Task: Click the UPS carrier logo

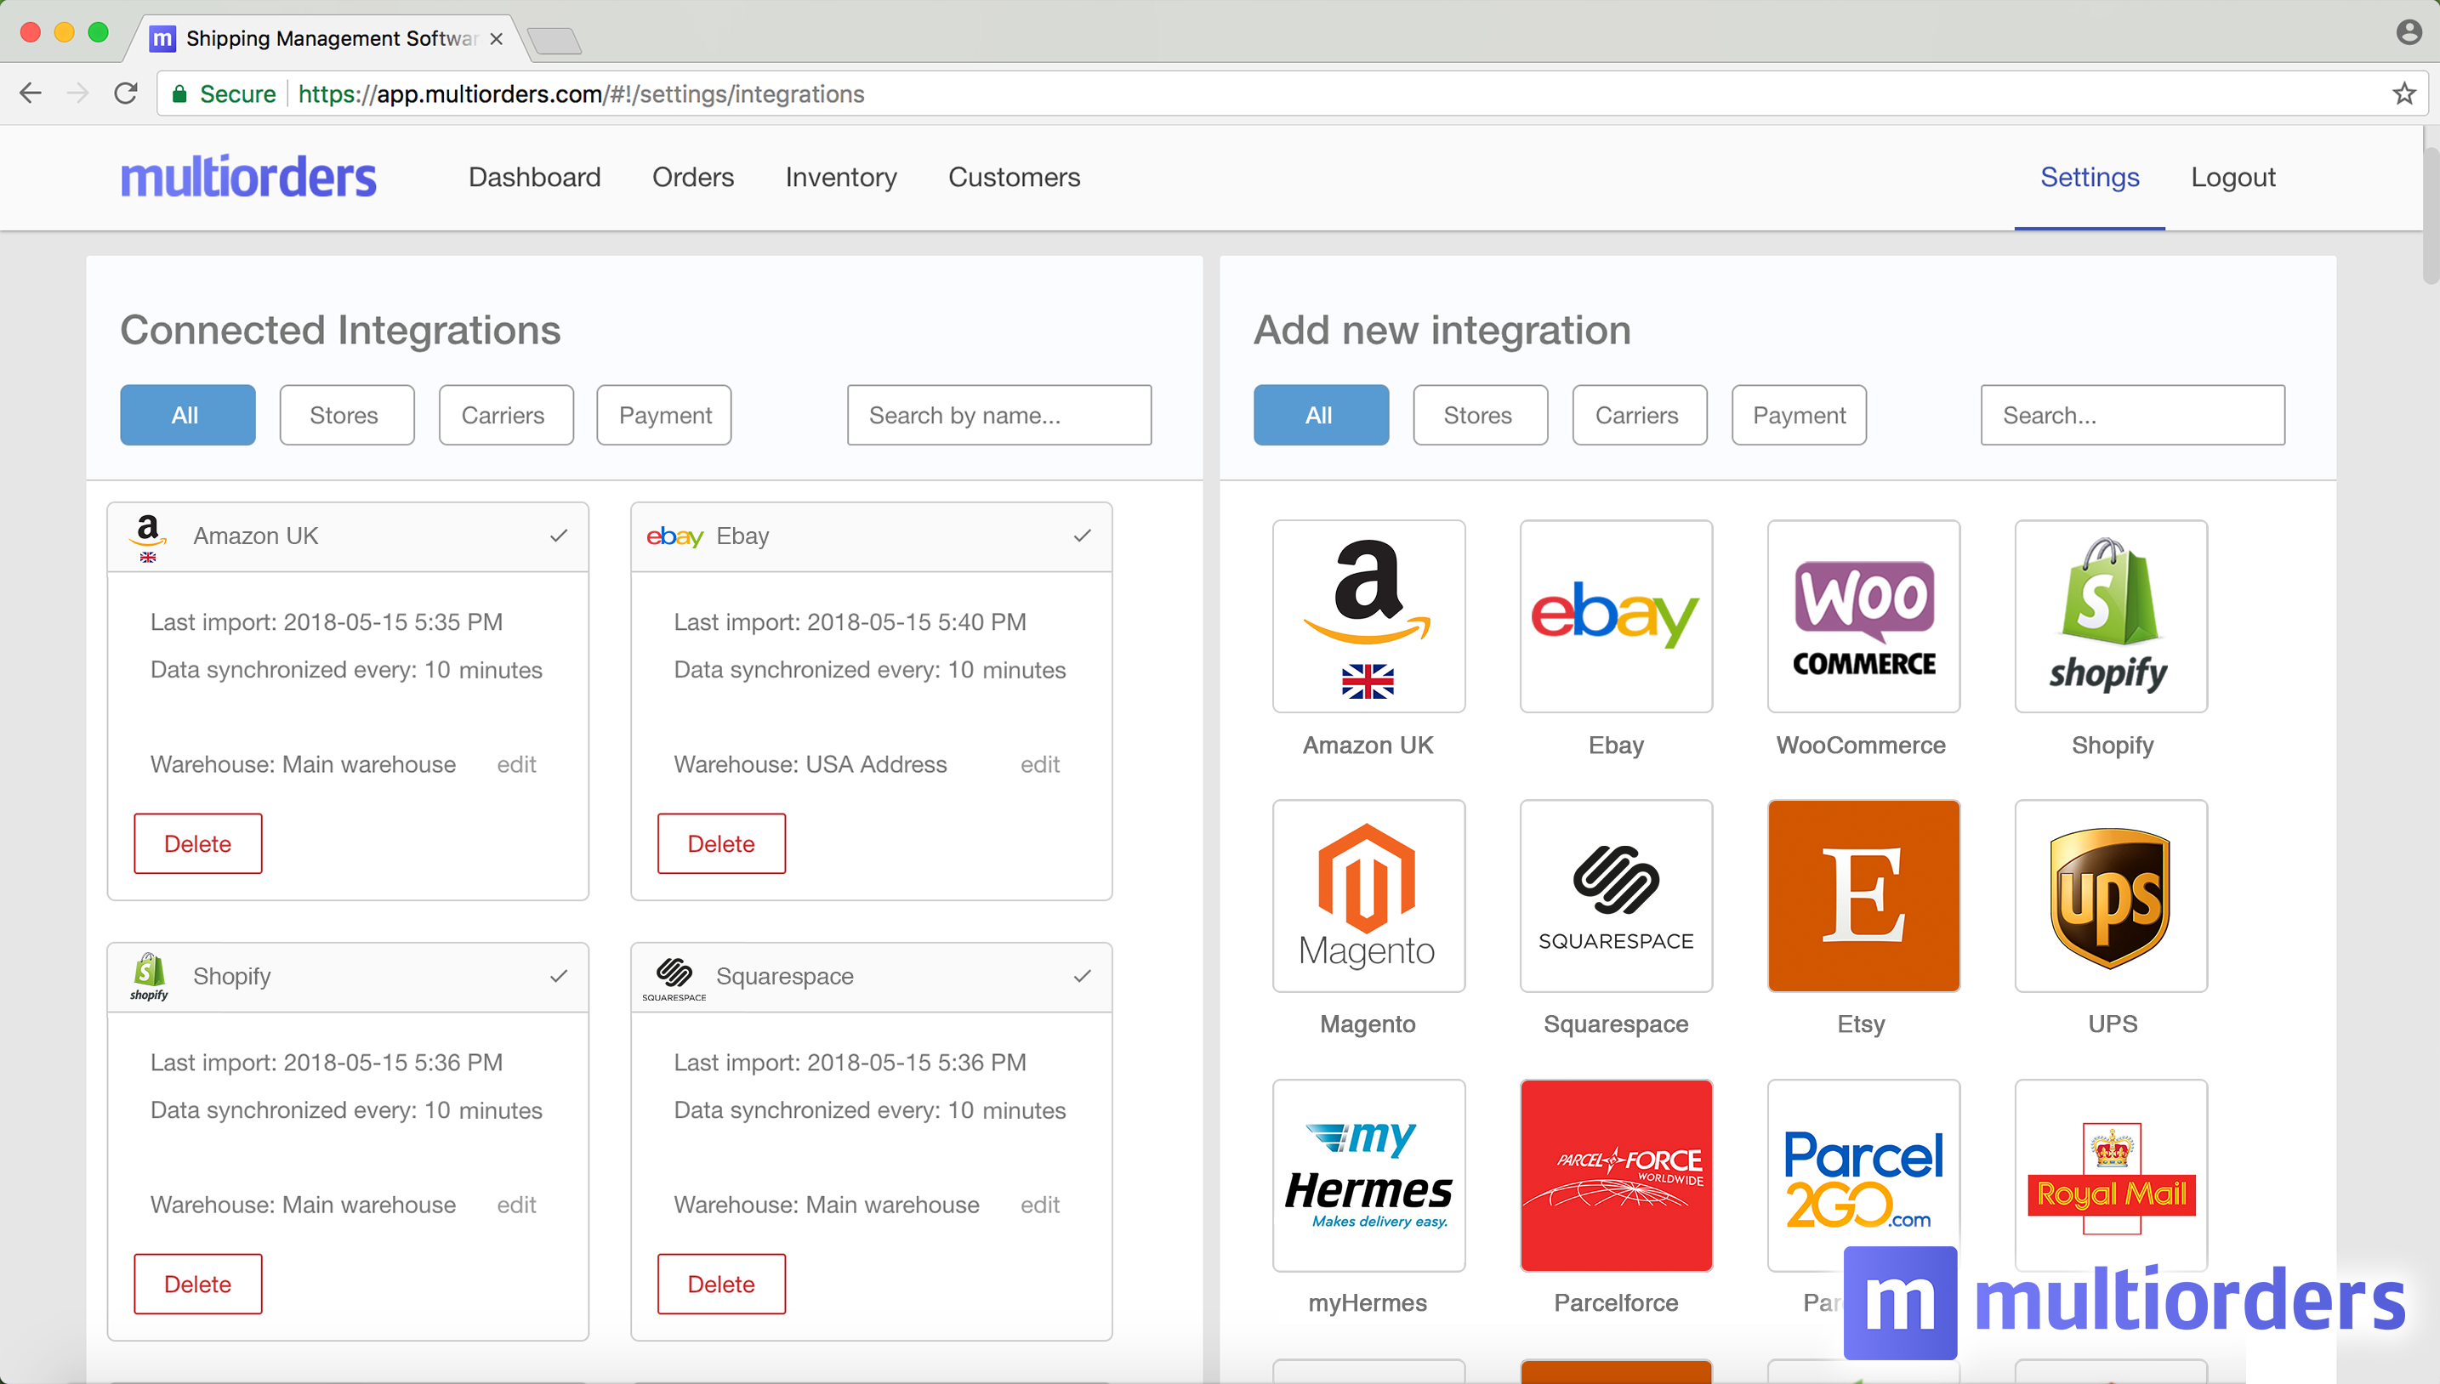Action: click(x=2110, y=895)
